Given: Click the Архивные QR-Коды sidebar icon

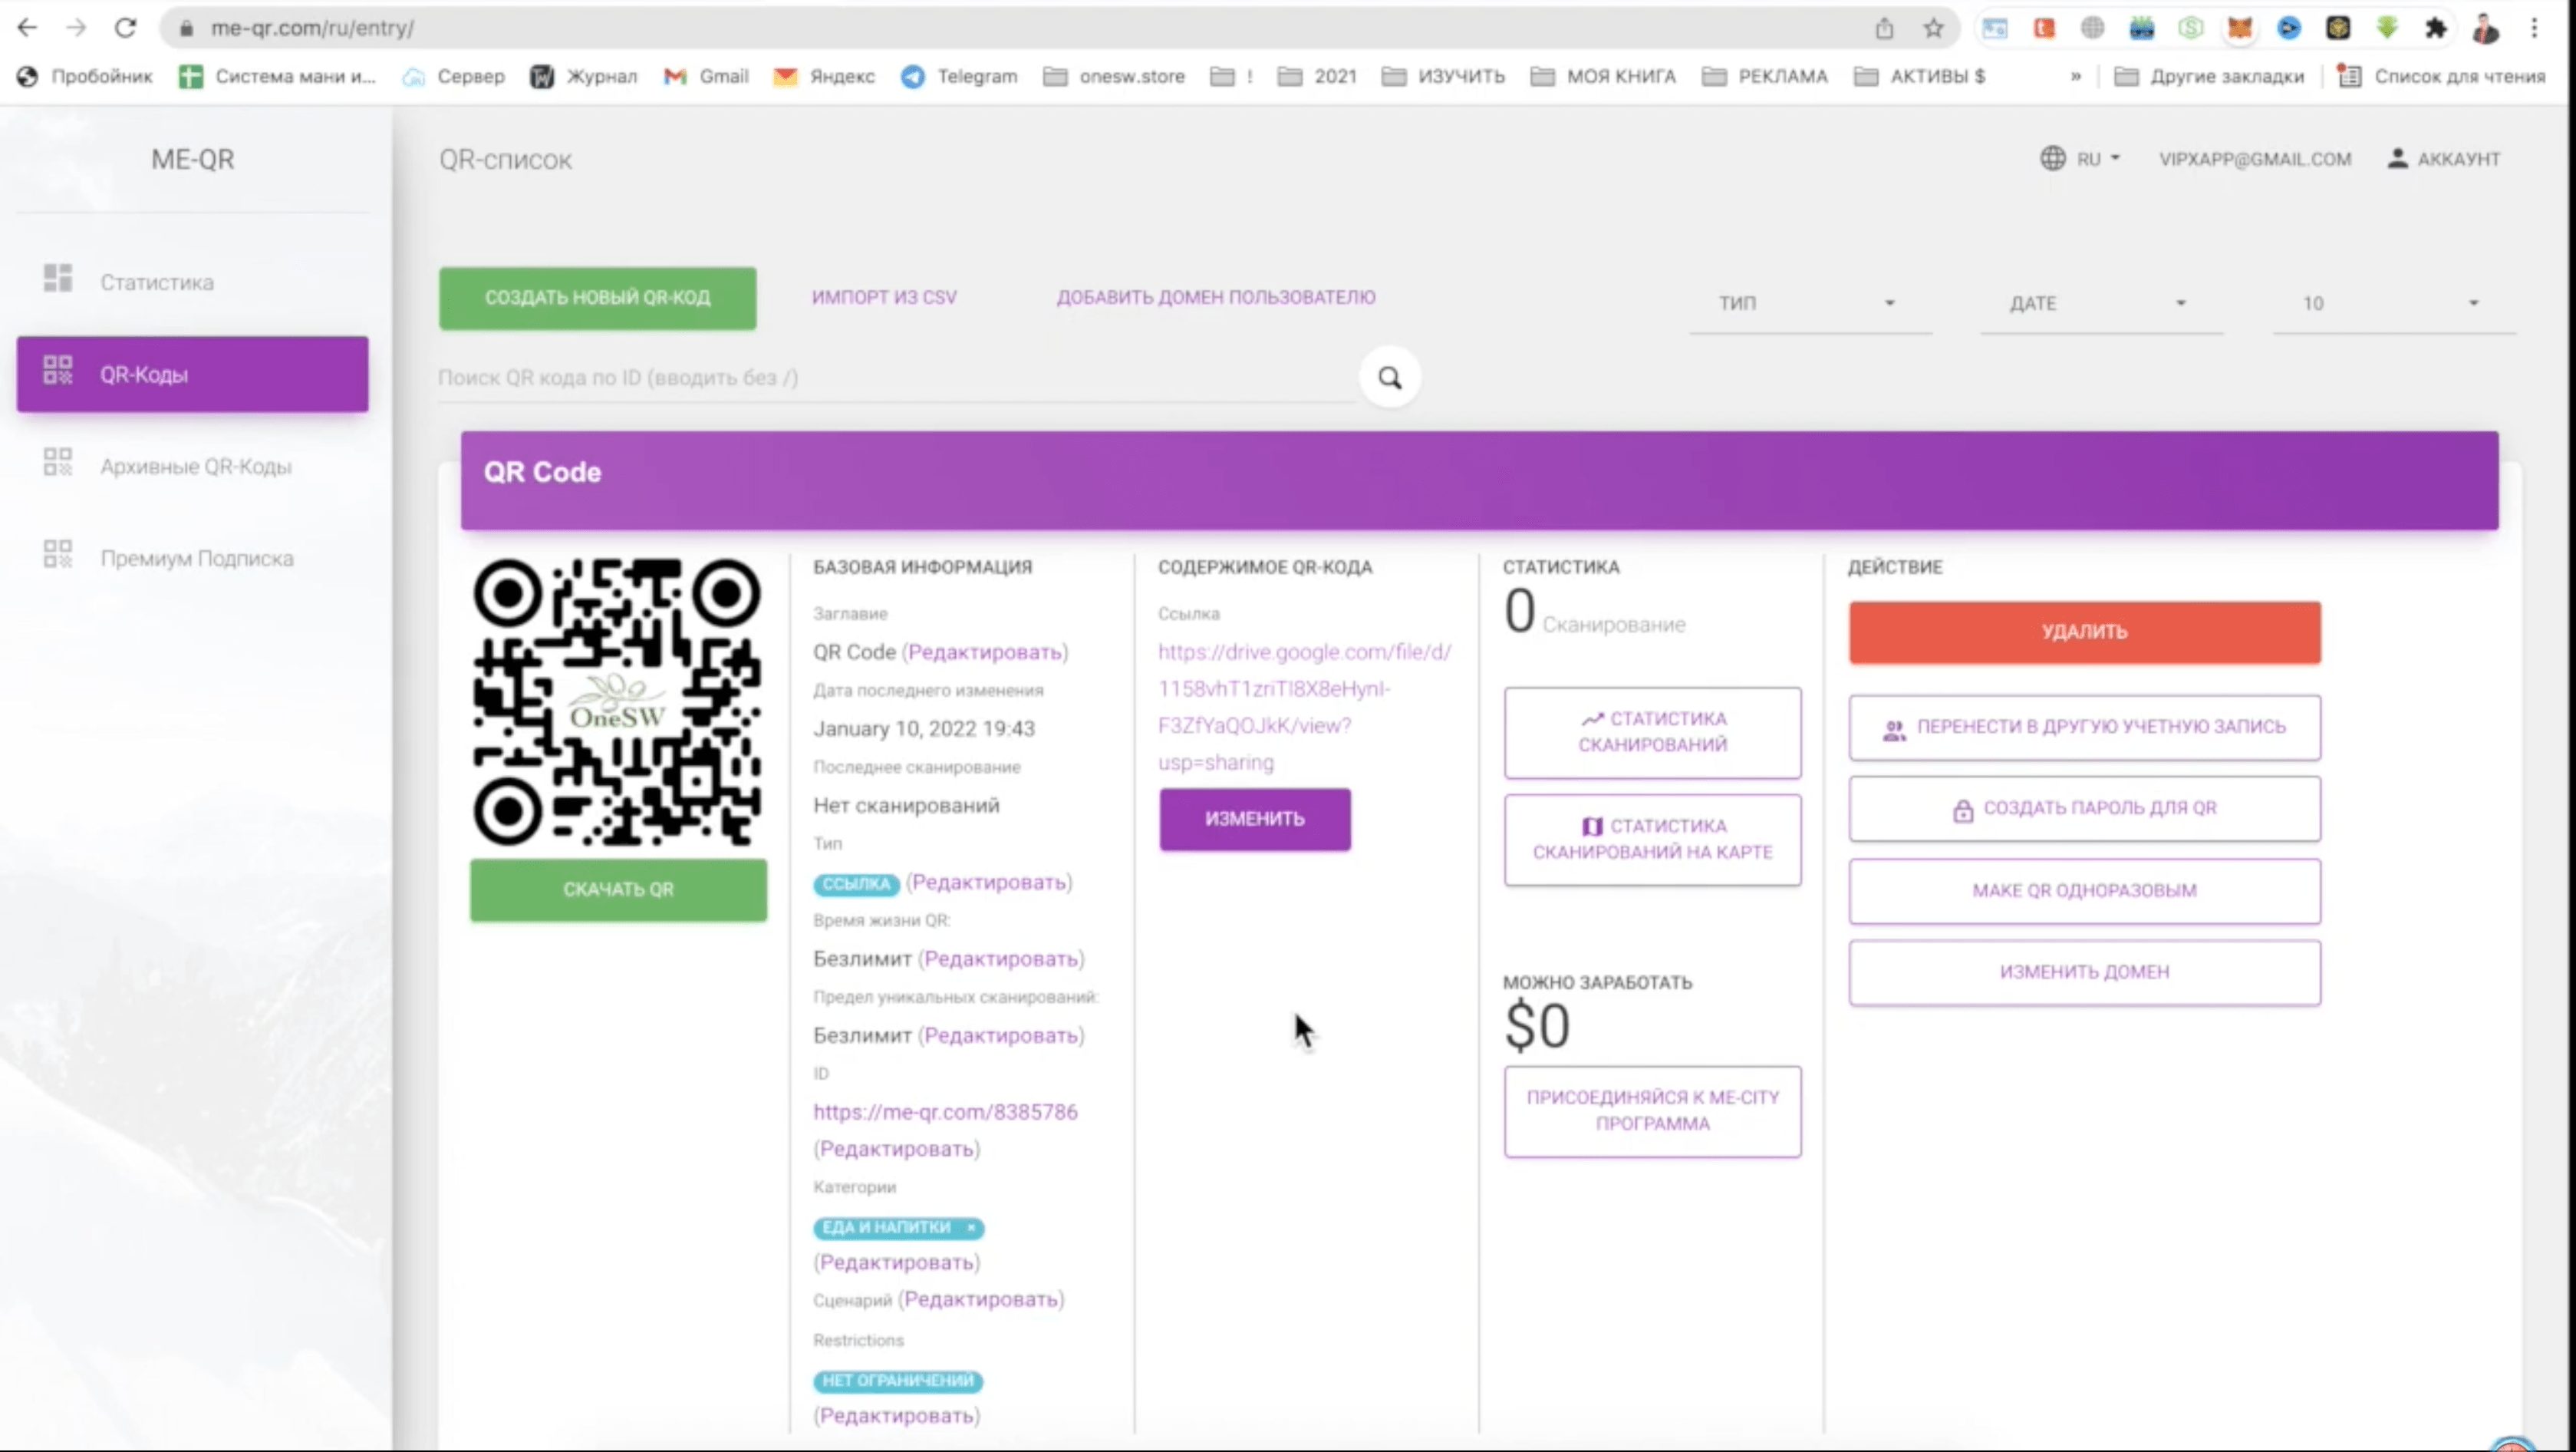Looking at the screenshot, I should pyautogui.click(x=58, y=462).
